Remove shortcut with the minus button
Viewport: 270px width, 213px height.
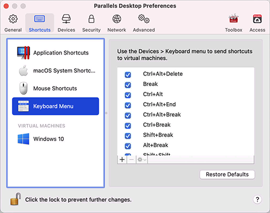[131, 159]
